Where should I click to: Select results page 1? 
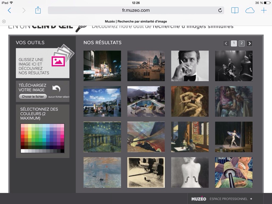tap(234, 43)
